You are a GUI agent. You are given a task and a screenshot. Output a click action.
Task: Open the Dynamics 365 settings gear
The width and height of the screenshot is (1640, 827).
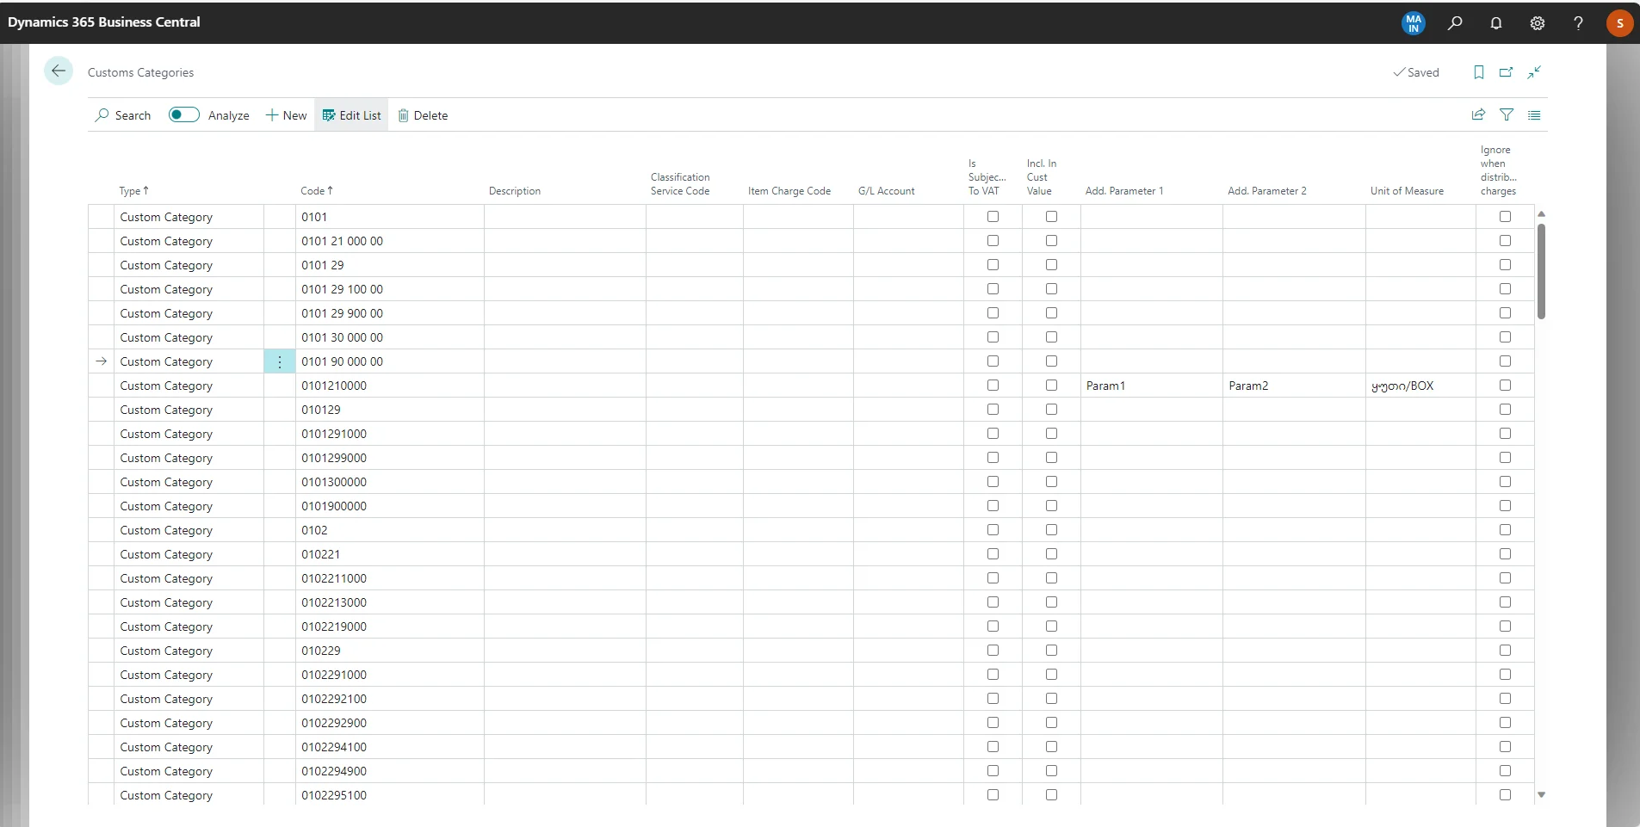point(1538,23)
